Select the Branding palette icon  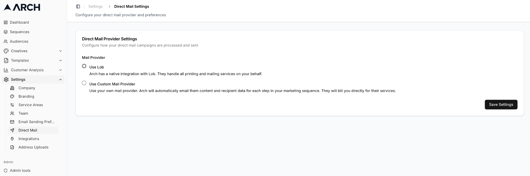click(12, 96)
